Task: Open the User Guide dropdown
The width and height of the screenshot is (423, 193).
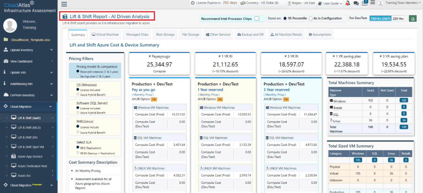Action: click(330, 3)
